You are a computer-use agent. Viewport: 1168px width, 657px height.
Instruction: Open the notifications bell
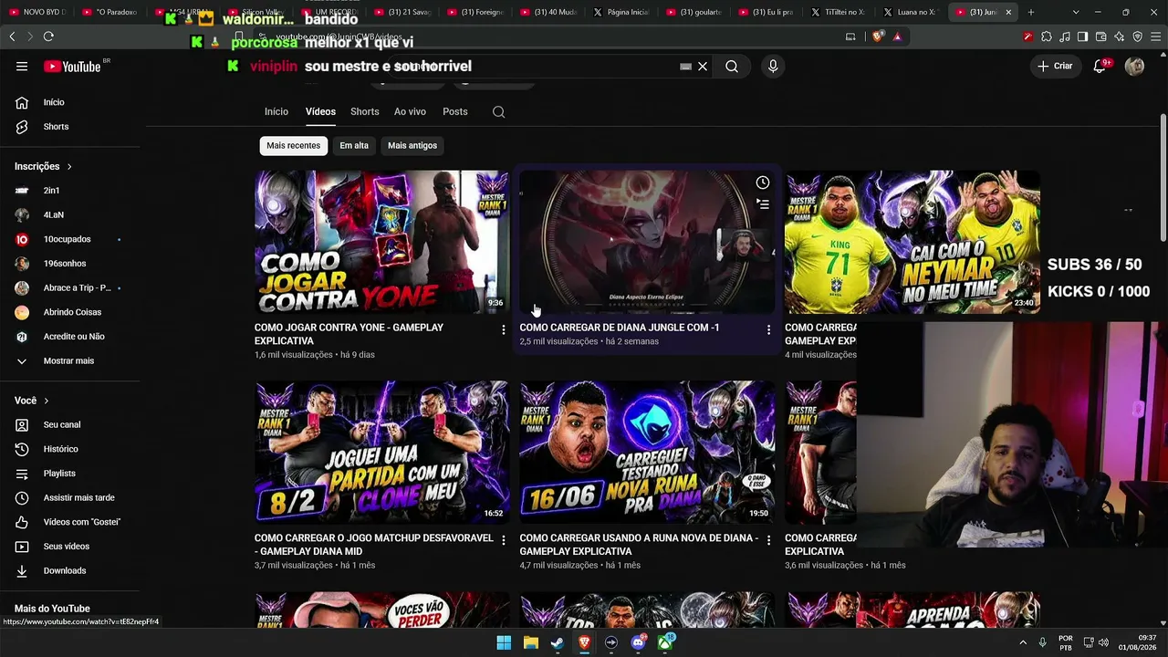click(x=1100, y=66)
